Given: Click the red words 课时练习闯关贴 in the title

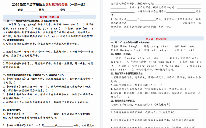Looking at the screenshot, I should [x=57, y=5].
